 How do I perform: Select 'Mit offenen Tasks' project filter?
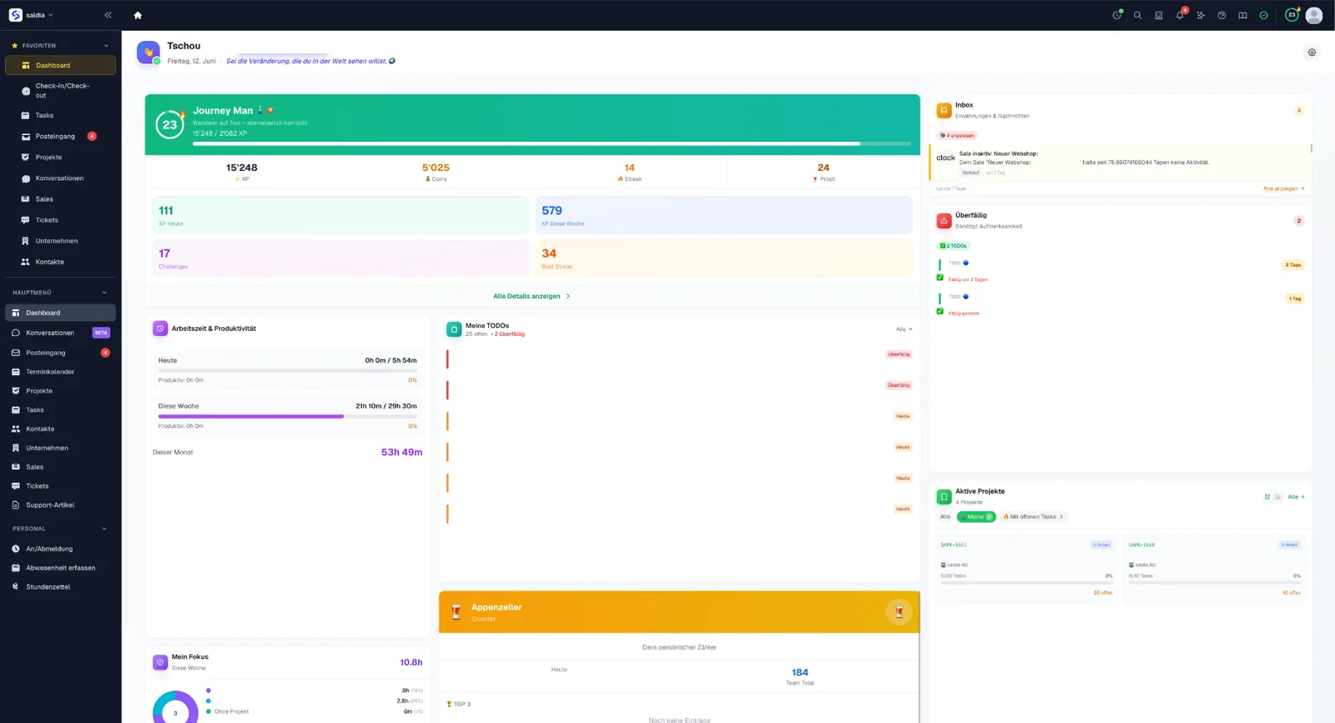click(x=1033, y=517)
